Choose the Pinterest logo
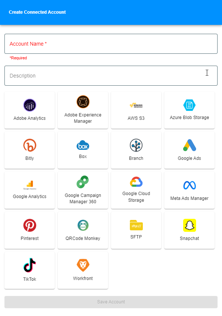The height and width of the screenshot is (316, 222). point(30,225)
